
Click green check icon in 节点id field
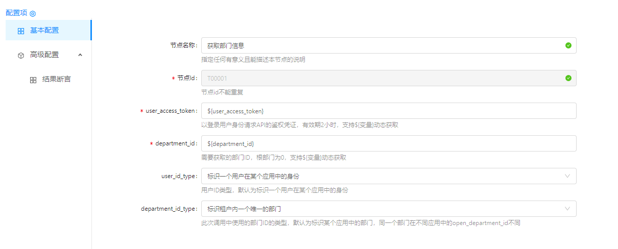pos(568,78)
